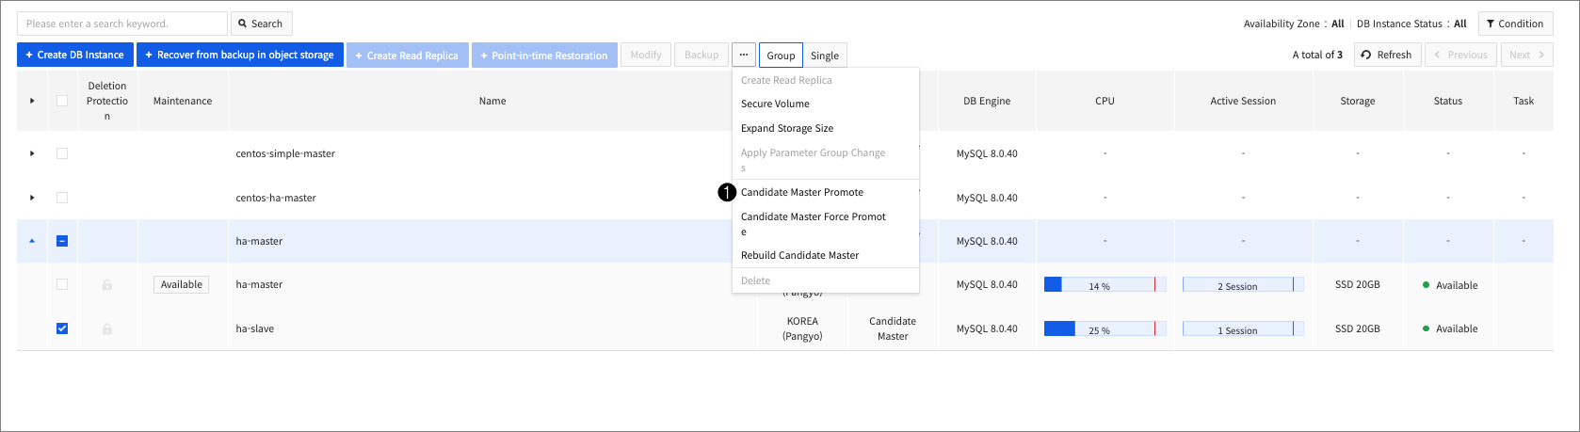
Task: Click Point-in-time Restoration button
Action: tap(544, 55)
